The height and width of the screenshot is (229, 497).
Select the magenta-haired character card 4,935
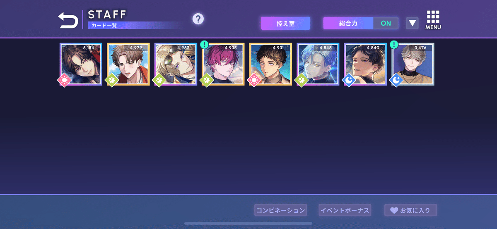click(223, 64)
